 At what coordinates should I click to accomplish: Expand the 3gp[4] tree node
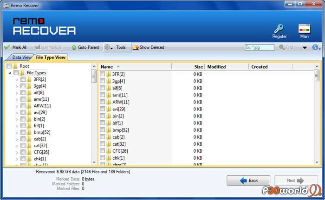click(x=17, y=86)
